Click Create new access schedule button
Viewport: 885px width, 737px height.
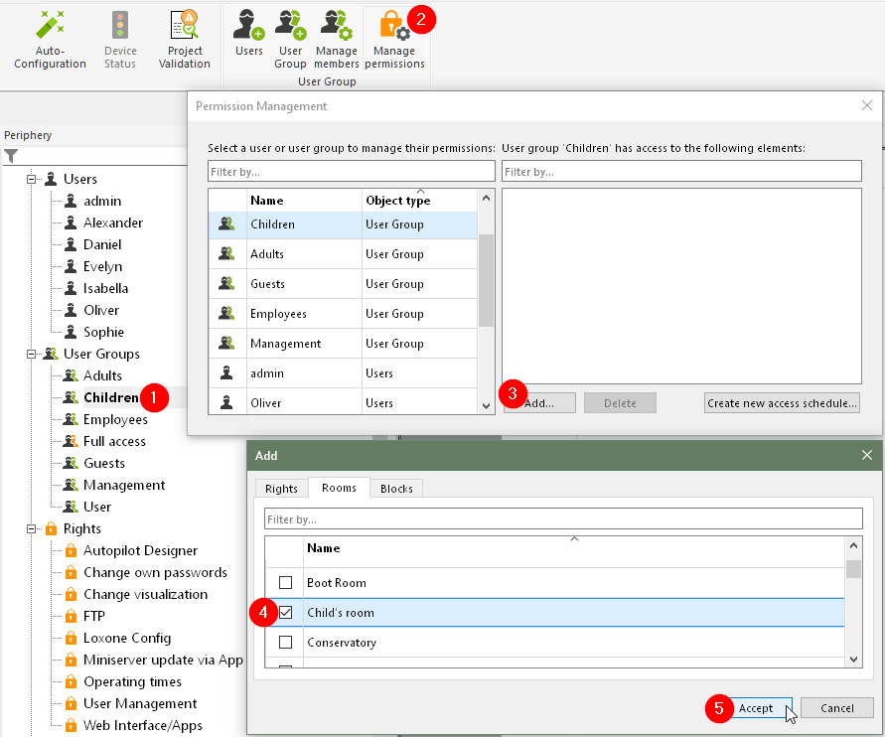[x=782, y=403]
